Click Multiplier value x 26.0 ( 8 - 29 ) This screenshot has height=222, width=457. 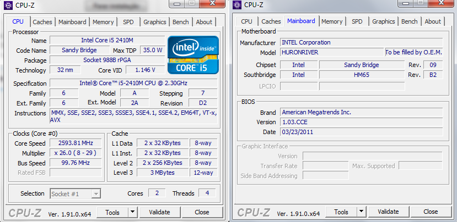76,153
